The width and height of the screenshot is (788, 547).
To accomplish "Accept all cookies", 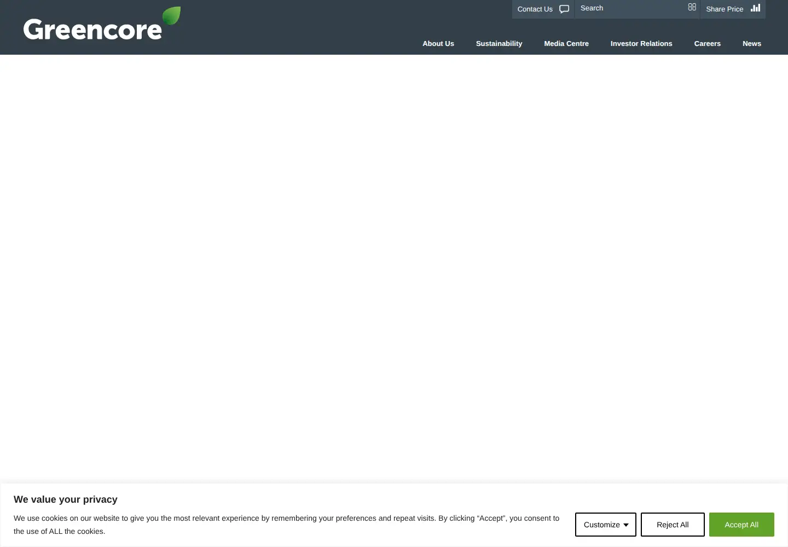I will 741,525.
